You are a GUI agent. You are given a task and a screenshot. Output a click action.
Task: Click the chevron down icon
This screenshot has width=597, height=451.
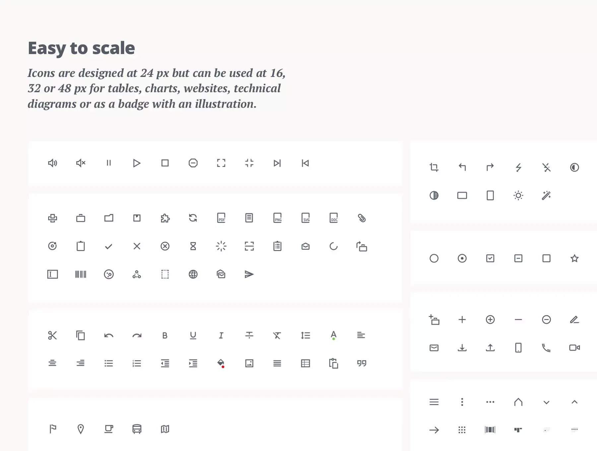point(547,402)
